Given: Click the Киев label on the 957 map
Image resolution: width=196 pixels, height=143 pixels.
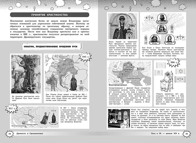Looking at the screenshot, I should click(x=25, y=114).
